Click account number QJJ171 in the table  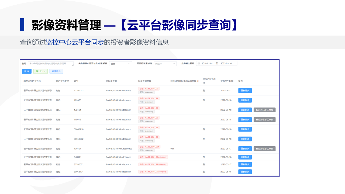coord(78,157)
